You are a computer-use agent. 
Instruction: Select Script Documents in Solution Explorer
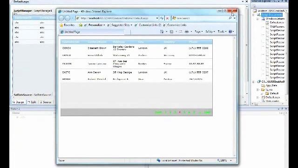[272, 15]
